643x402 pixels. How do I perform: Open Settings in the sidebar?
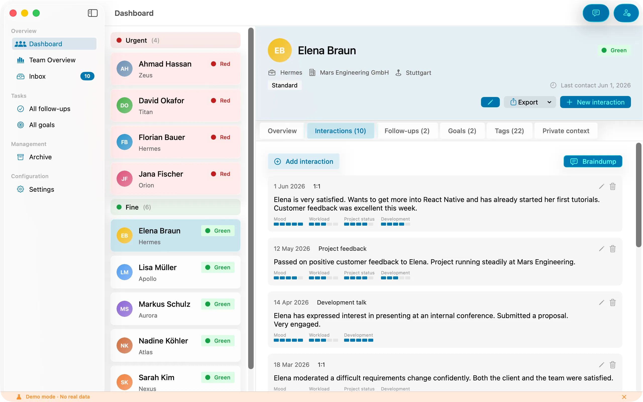[x=54, y=189]
